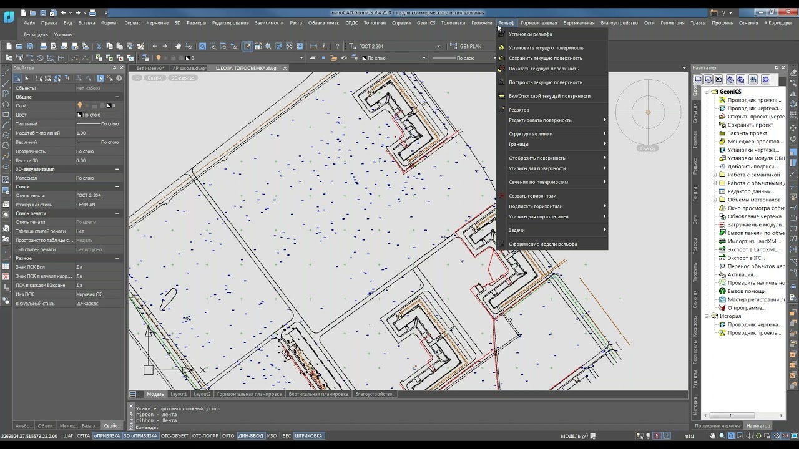
Task: Click the Pan hand tool icon
Action: pos(178,46)
